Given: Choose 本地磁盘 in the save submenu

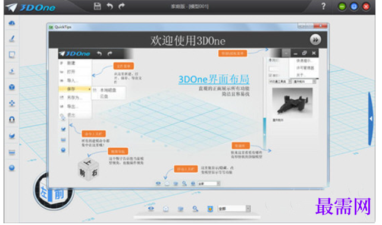Looking at the screenshot, I should click(x=109, y=90).
